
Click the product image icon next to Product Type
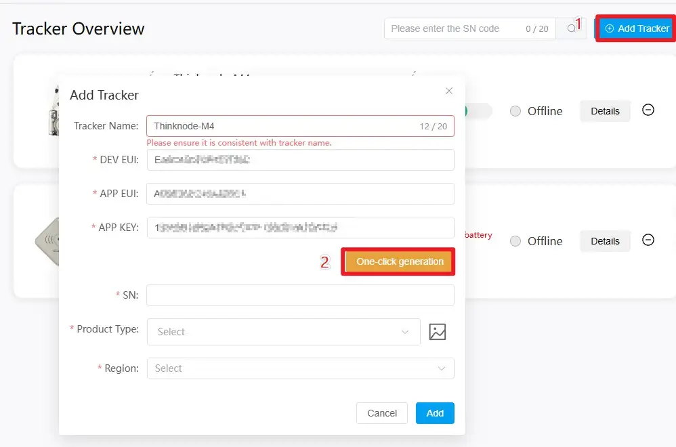click(438, 332)
